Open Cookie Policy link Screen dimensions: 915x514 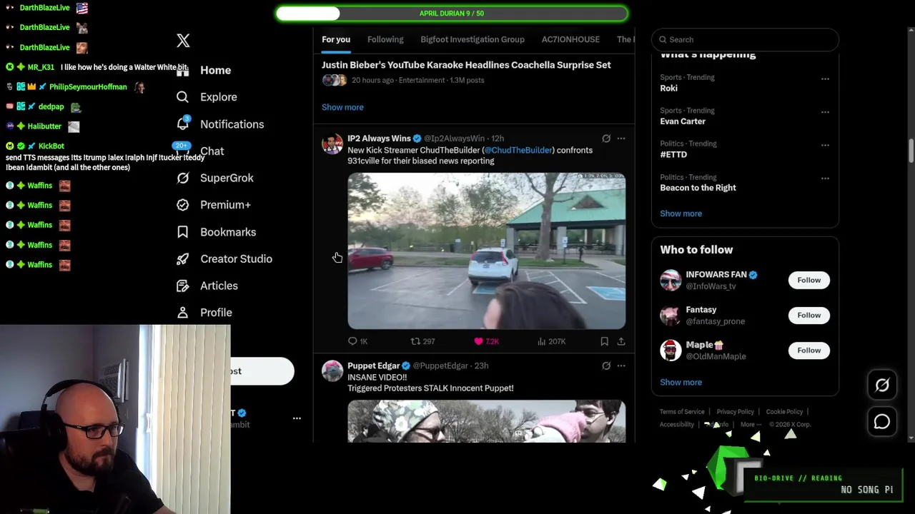click(x=785, y=412)
